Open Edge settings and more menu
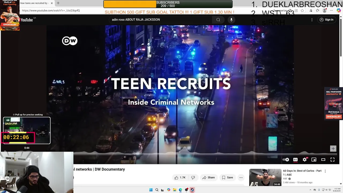 [331, 10]
